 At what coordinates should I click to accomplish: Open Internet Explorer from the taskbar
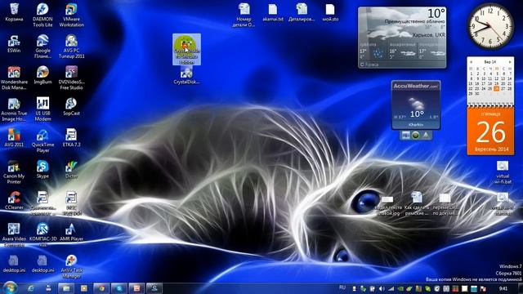pyautogui.click(x=31, y=288)
